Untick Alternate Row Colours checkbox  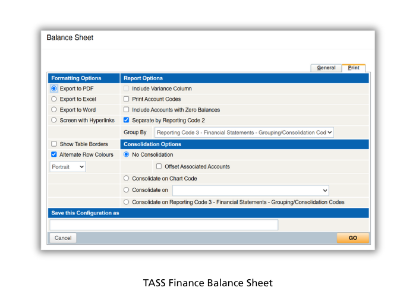[x=54, y=154]
